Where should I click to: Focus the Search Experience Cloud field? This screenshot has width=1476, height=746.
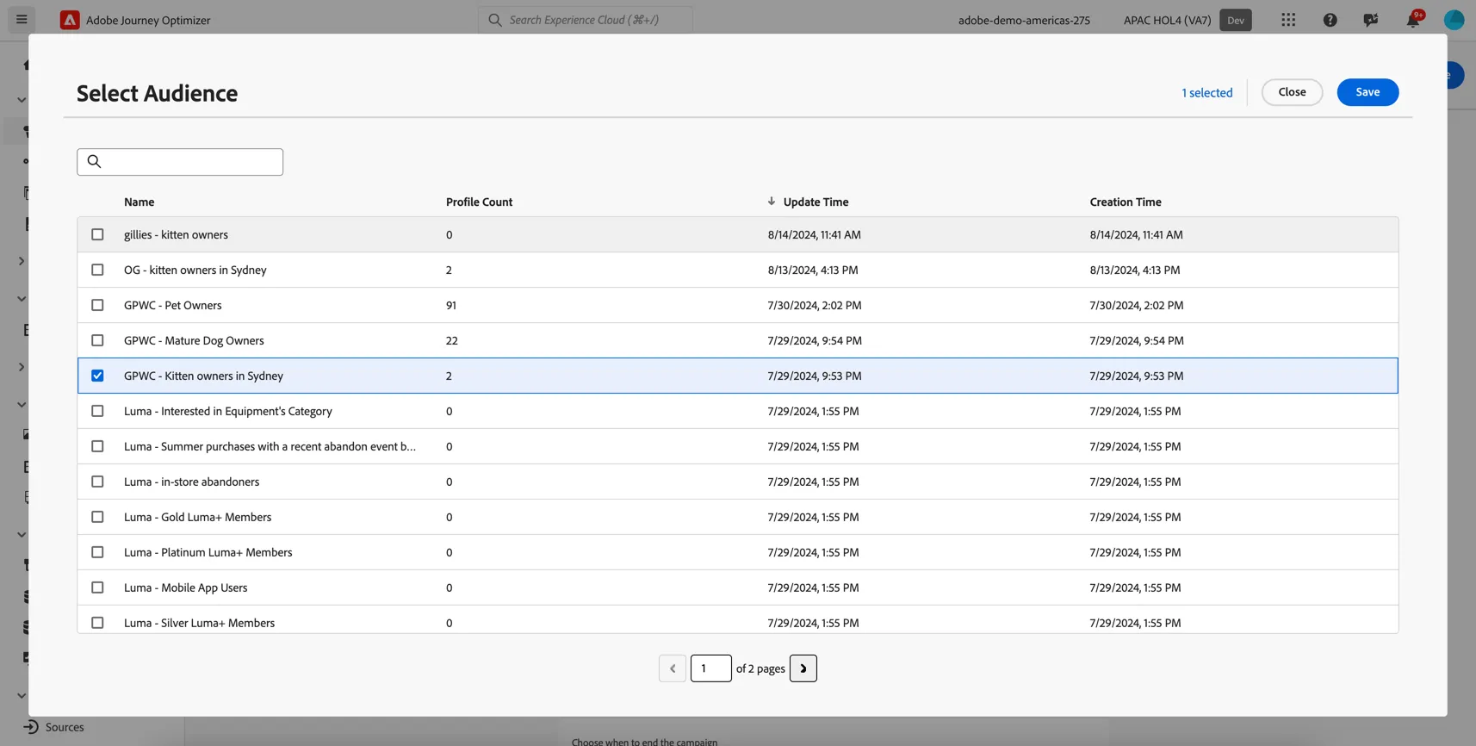586,20
